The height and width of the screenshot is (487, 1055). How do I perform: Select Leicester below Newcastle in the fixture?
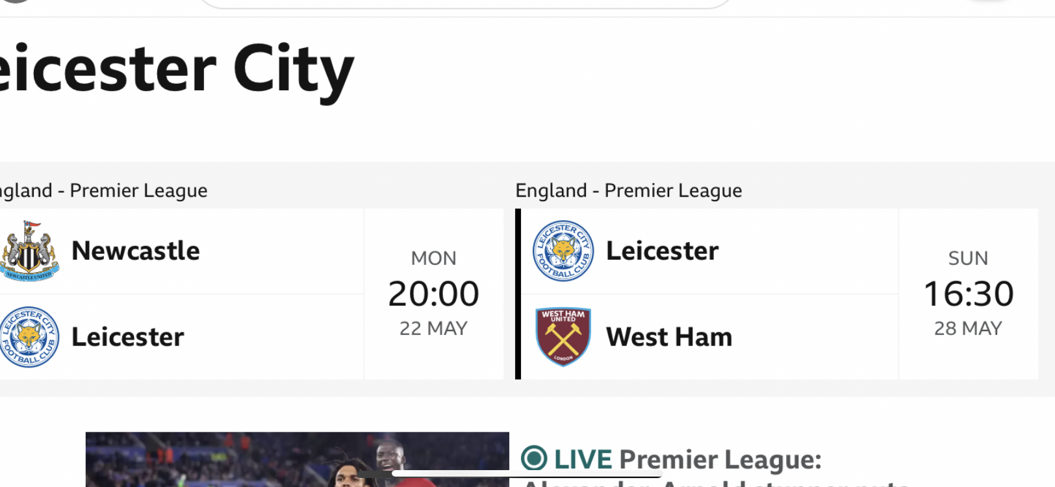(128, 337)
